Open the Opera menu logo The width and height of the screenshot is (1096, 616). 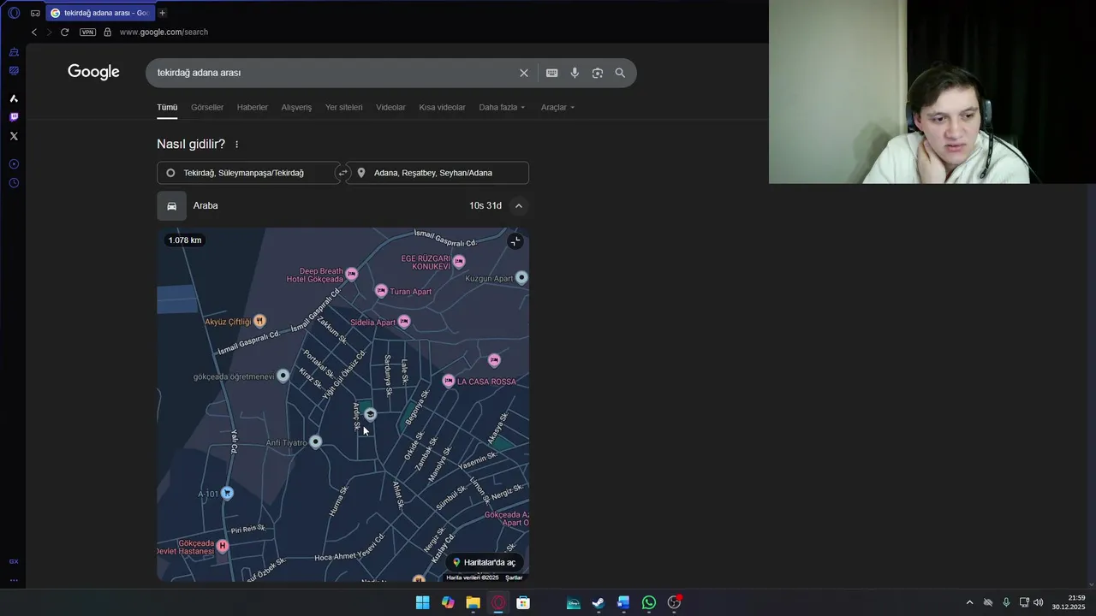point(14,13)
